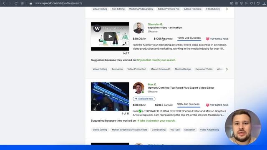267x150 pixels.
Task: Select the Motion Graphics & Visual Effects tag
Action: point(129,130)
